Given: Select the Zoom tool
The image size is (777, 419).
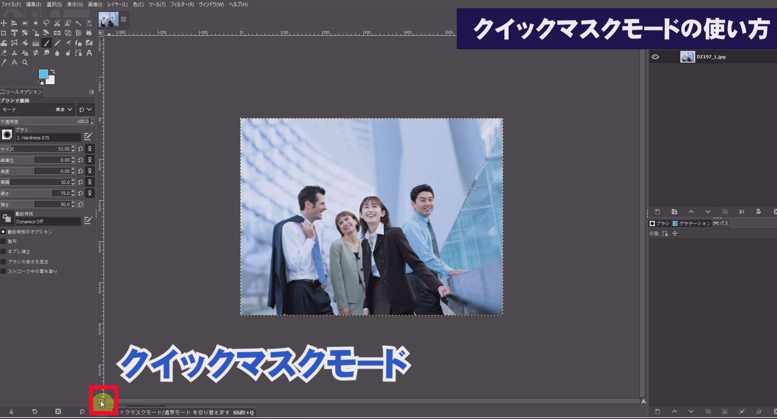Looking at the screenshot, I should [25, 63].
